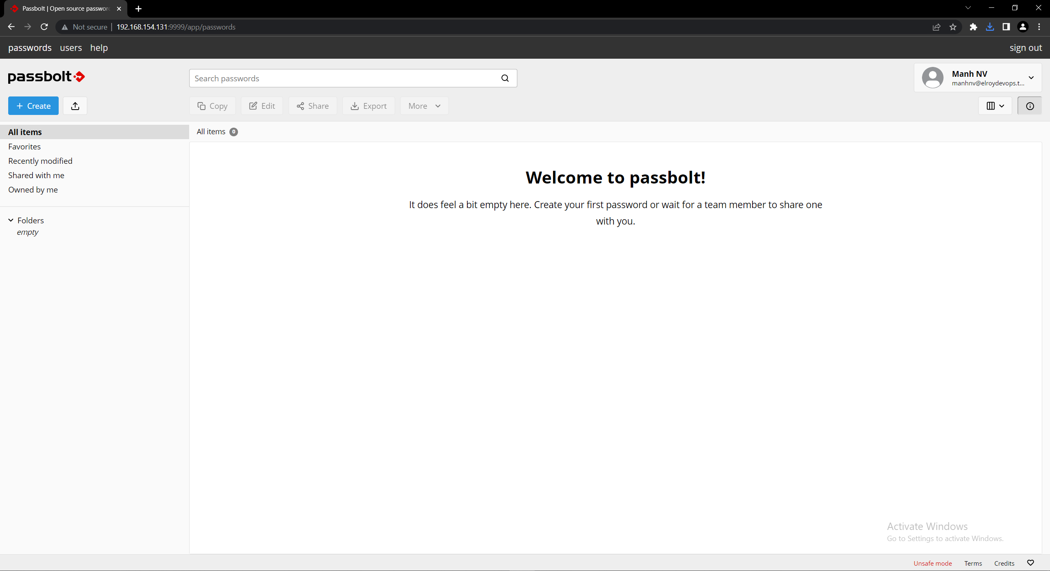Collapse the Folders tree section
1050x571 pixels.
[11, 220]
